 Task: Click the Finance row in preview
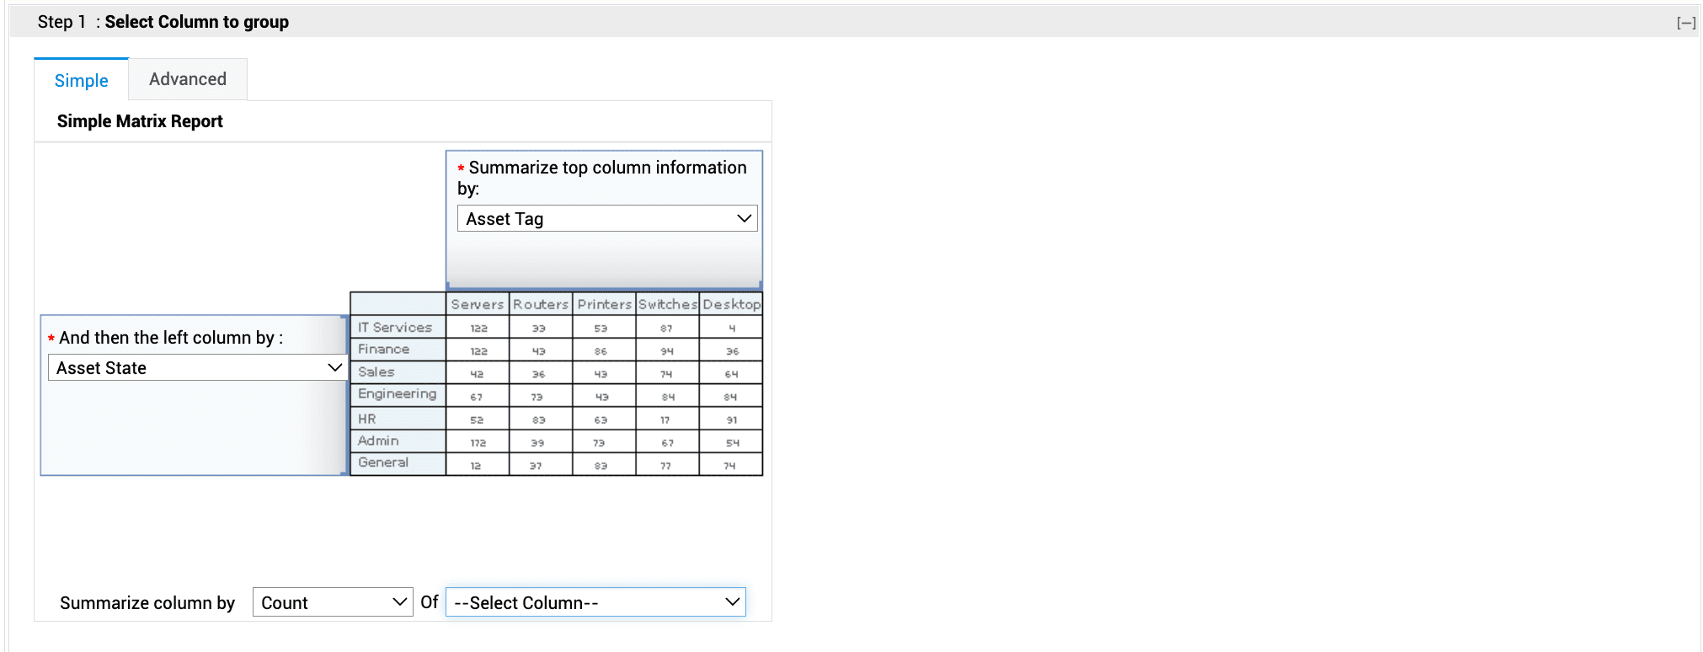pos(384,349)
